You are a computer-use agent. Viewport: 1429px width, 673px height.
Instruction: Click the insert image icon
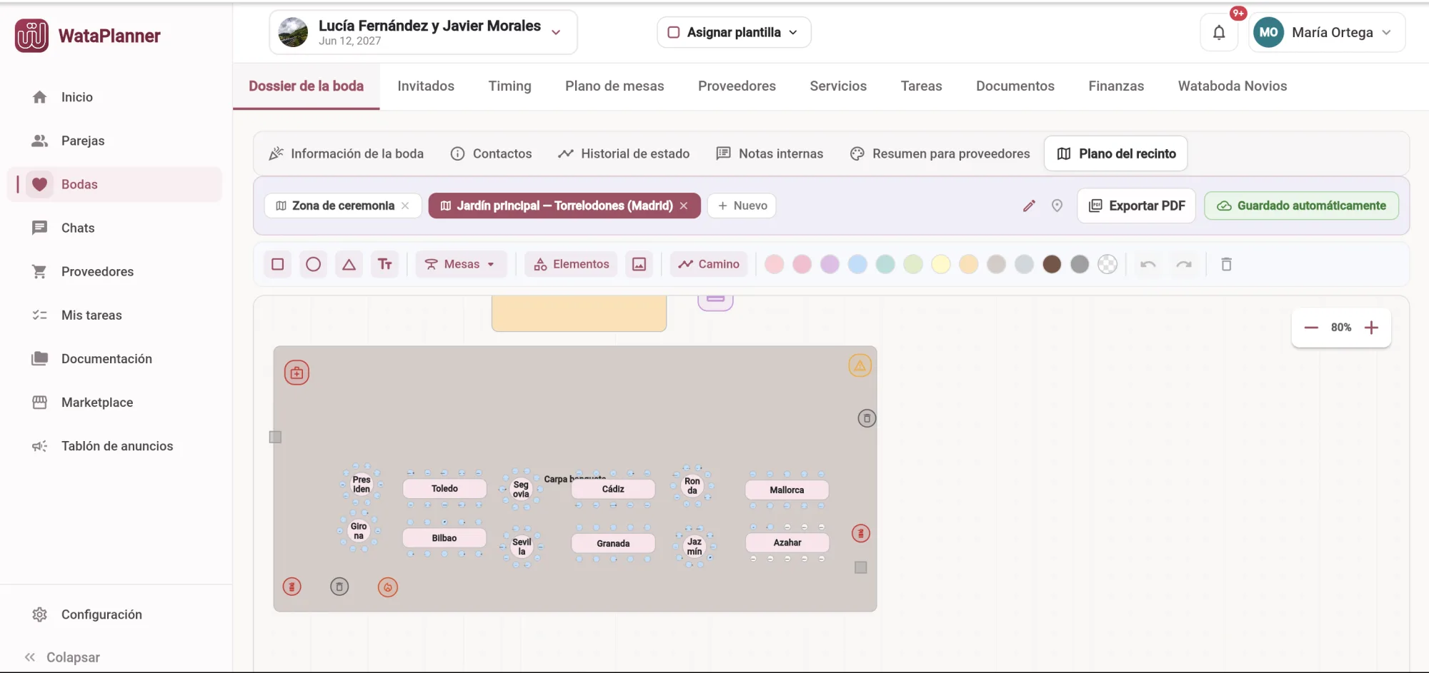pos(639,264)
